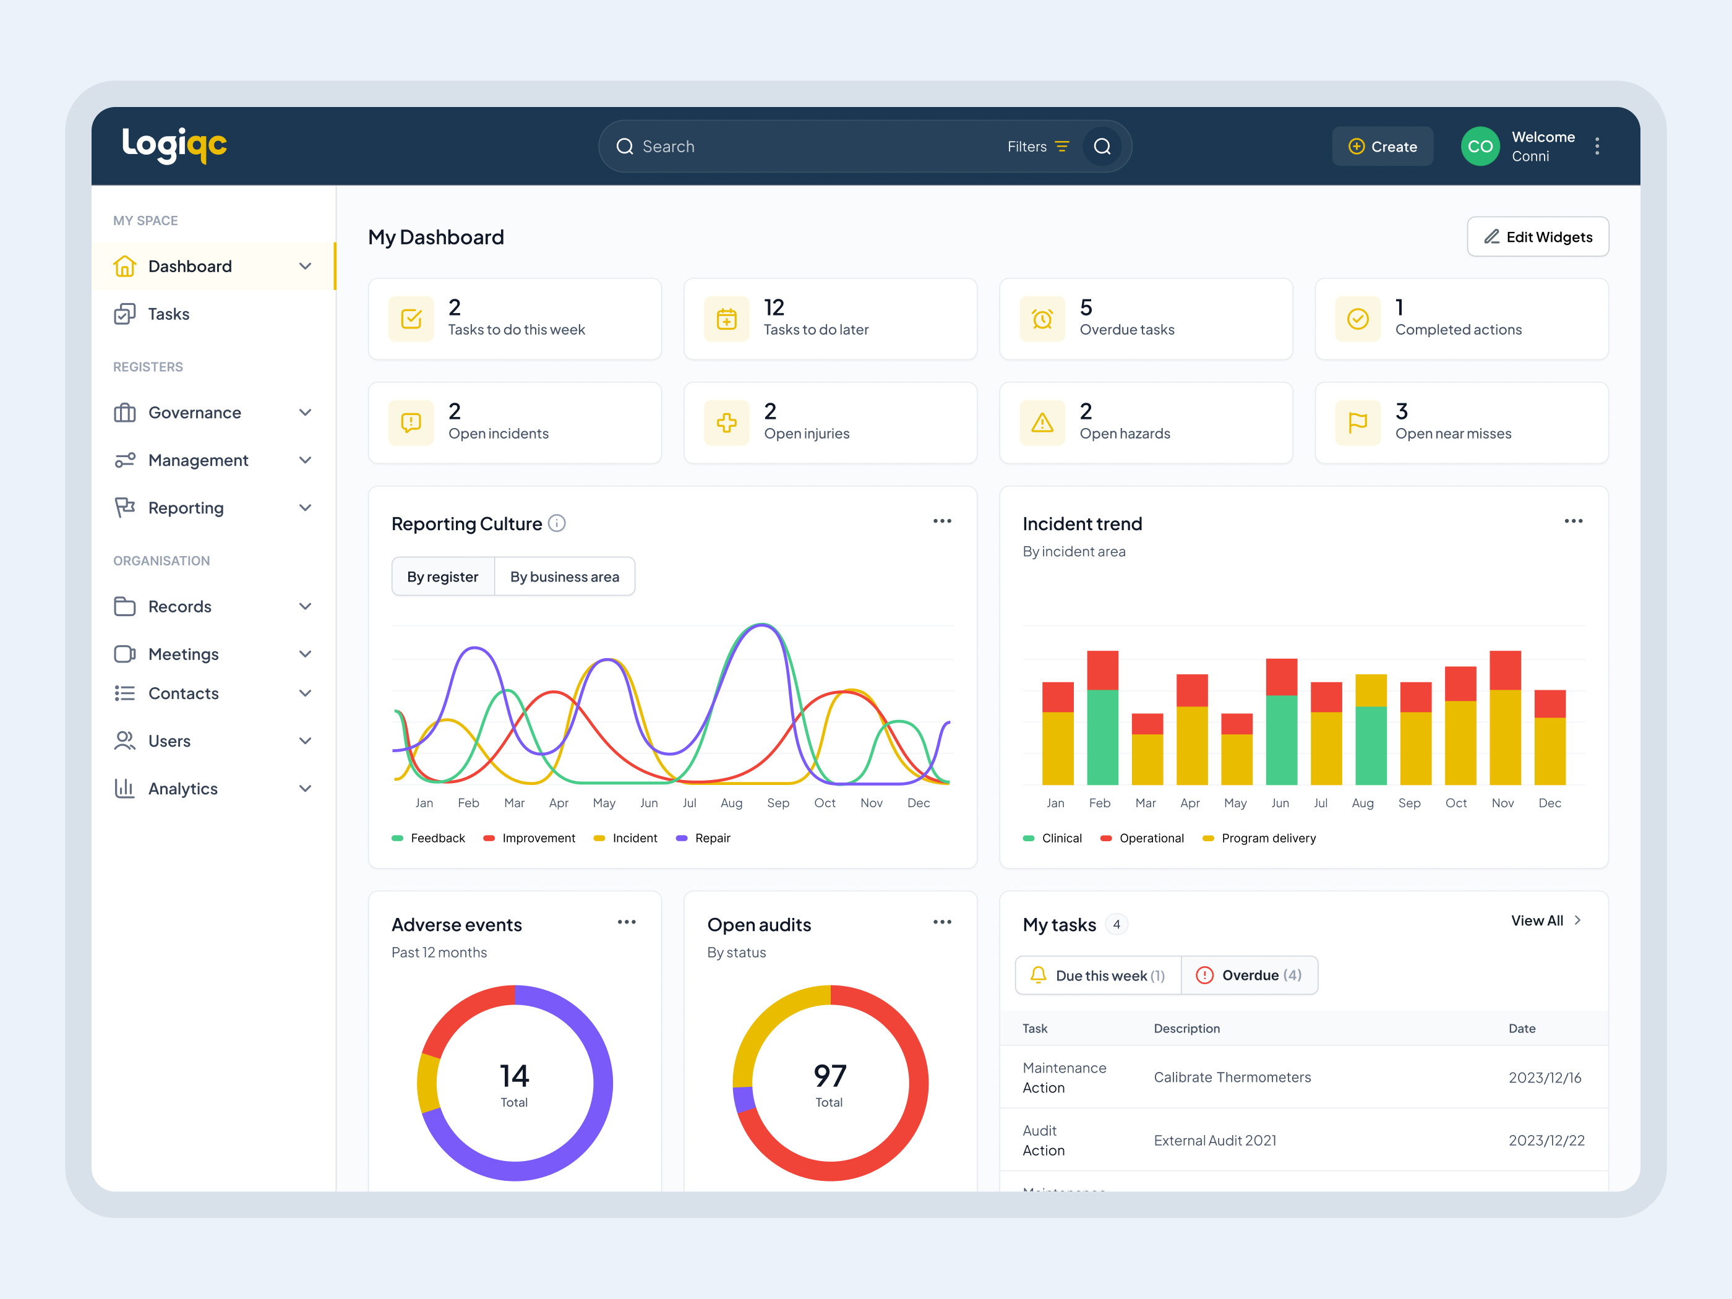1732x1299 pixels.
Task: Click the Reporting Culture info icon
Action: pos(557,523)
